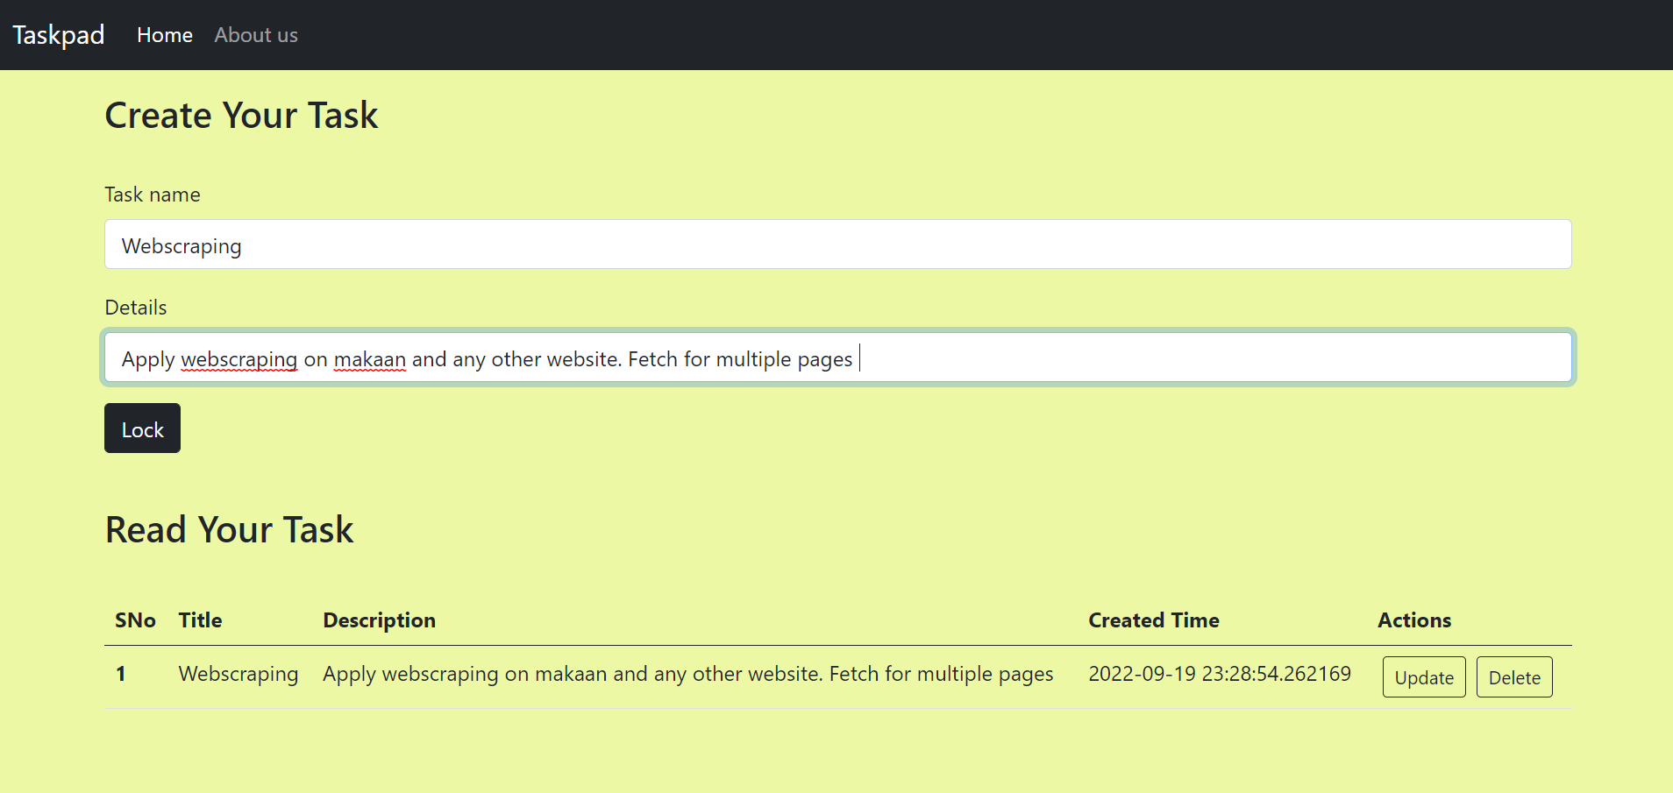Screen dimensions: 1673x793
Task: Click the Description column header
Action: (379, 620)
